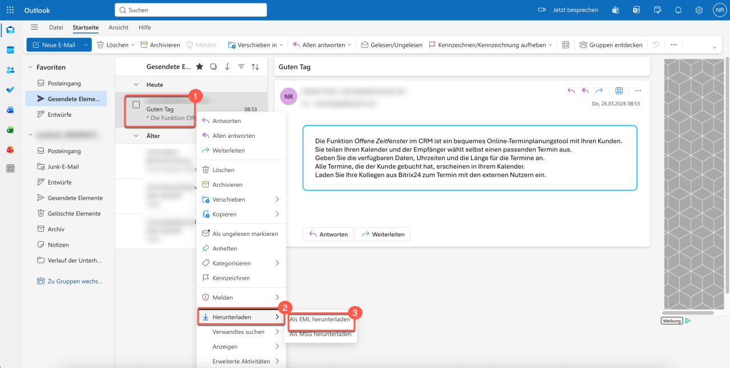Click the Antworten button below the email
Screen dimensions: 730x368
[x=328, y=234]
